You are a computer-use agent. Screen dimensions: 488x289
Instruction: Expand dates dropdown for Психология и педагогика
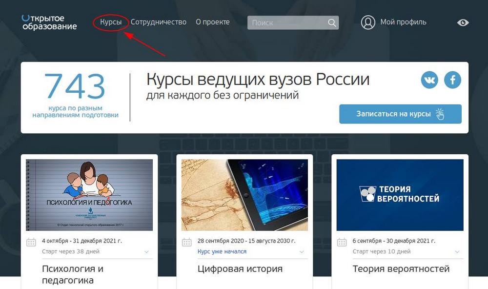[146, 252]
